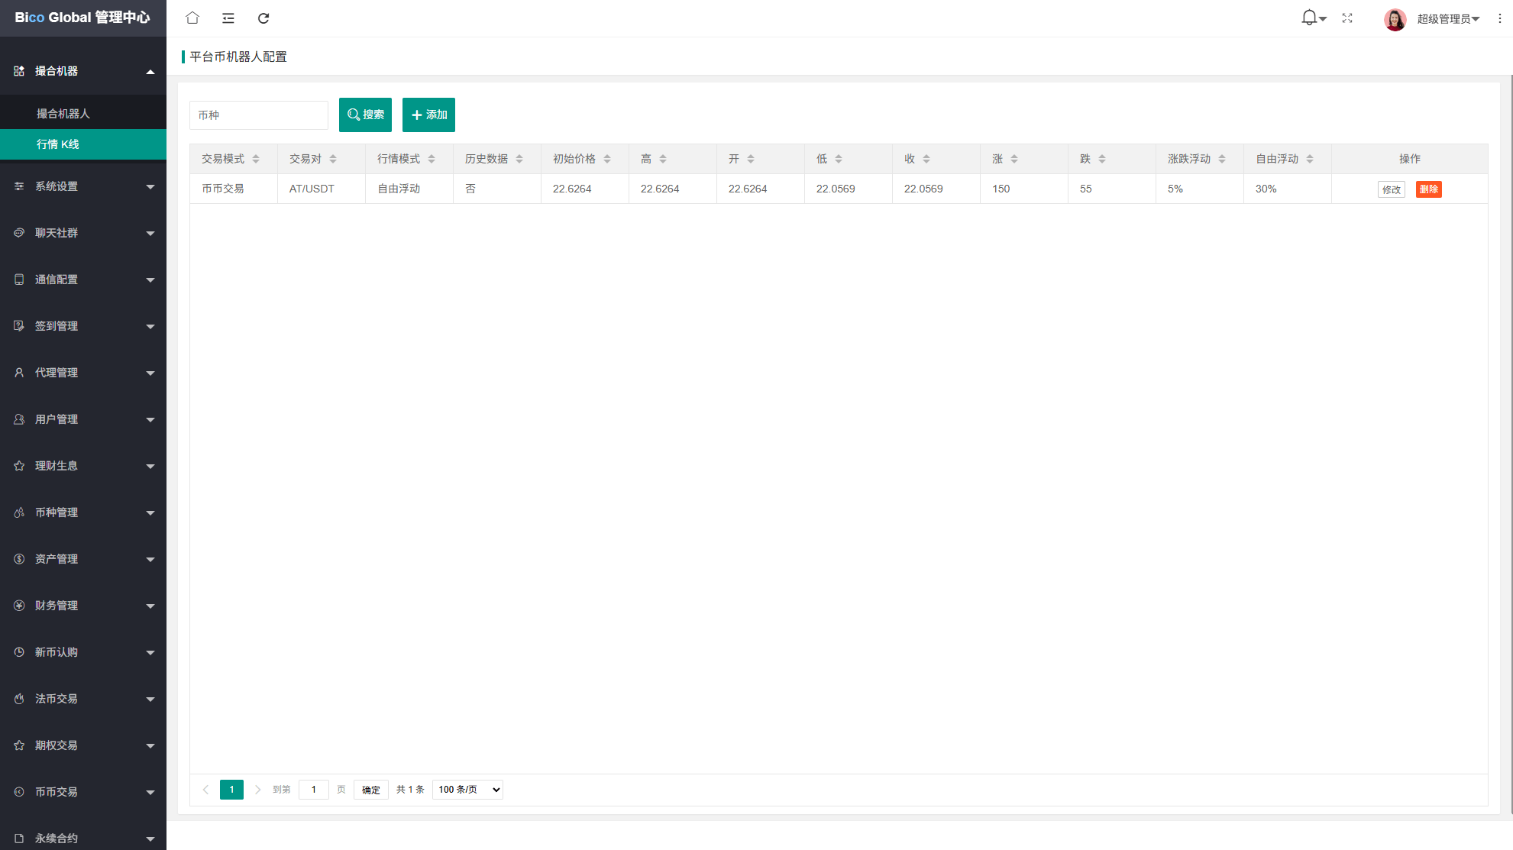Viewport: 1513px width, 850px height.
Task: Open notifications bell icon
Action: (1309, 18)
